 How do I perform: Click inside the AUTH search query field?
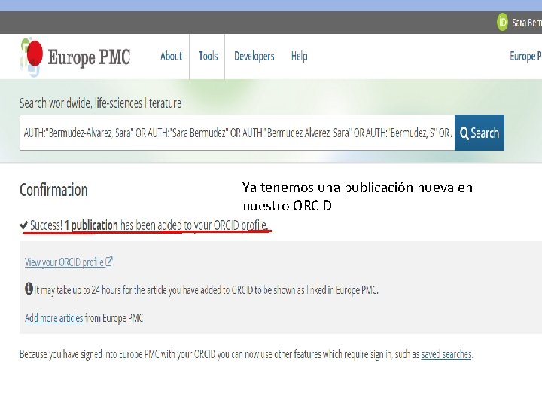[x=237, y=133]
